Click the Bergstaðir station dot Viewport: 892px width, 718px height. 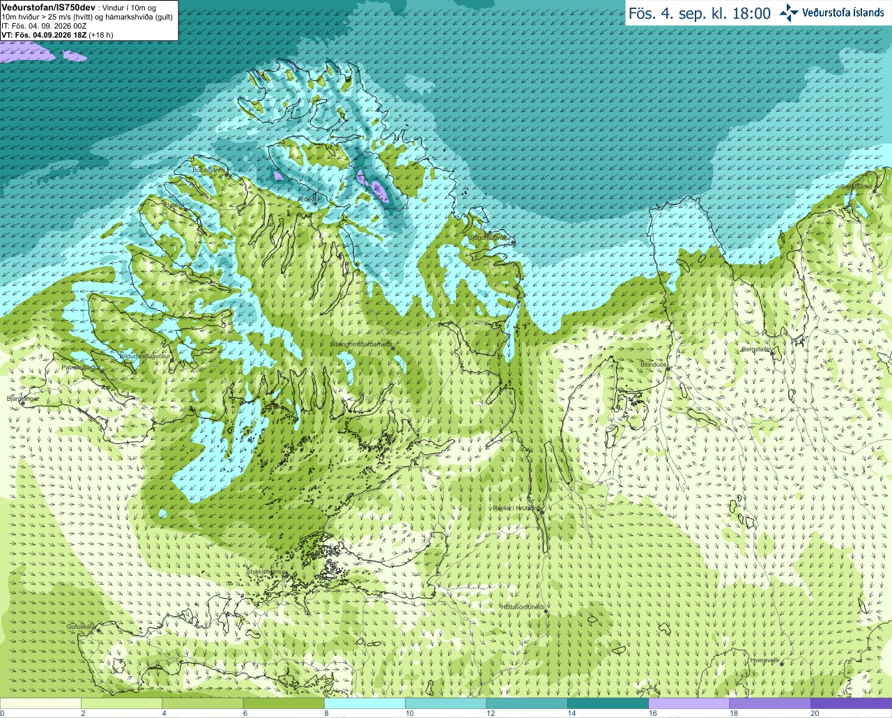pos(772,353)
